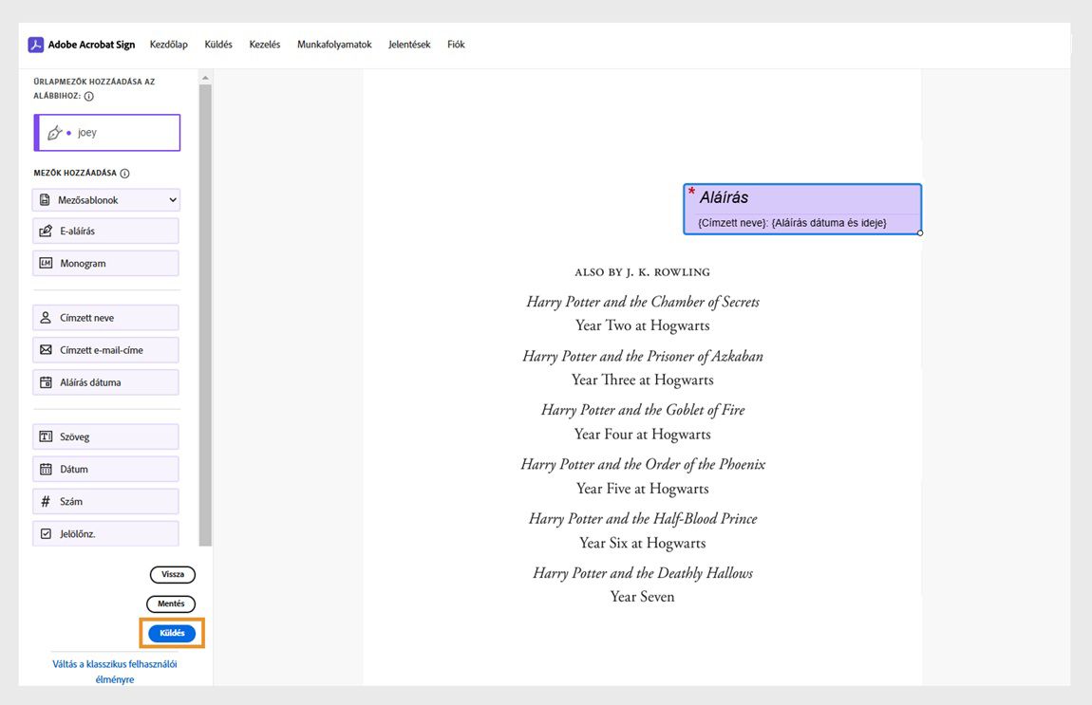This screenshot has height=705, width=1092.
Task: Click 'Year Six at Hogwarts' text
Action: coord(643,543)
